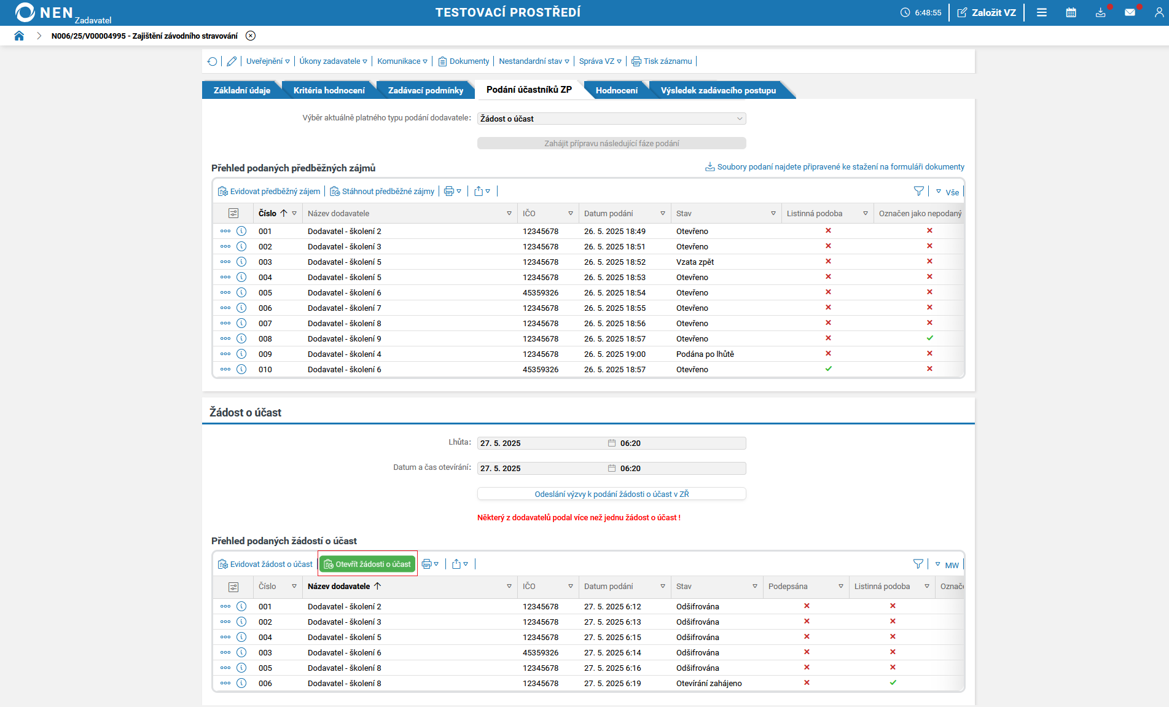The height and width of the screenshot is (707, 1169).
Task: Click filter funnel icon in preliminary interests table
Action: tap(918, 192)
